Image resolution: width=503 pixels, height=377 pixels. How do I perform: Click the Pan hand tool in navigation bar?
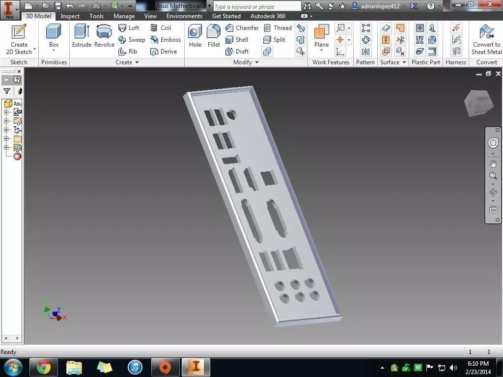pos(493,164)
